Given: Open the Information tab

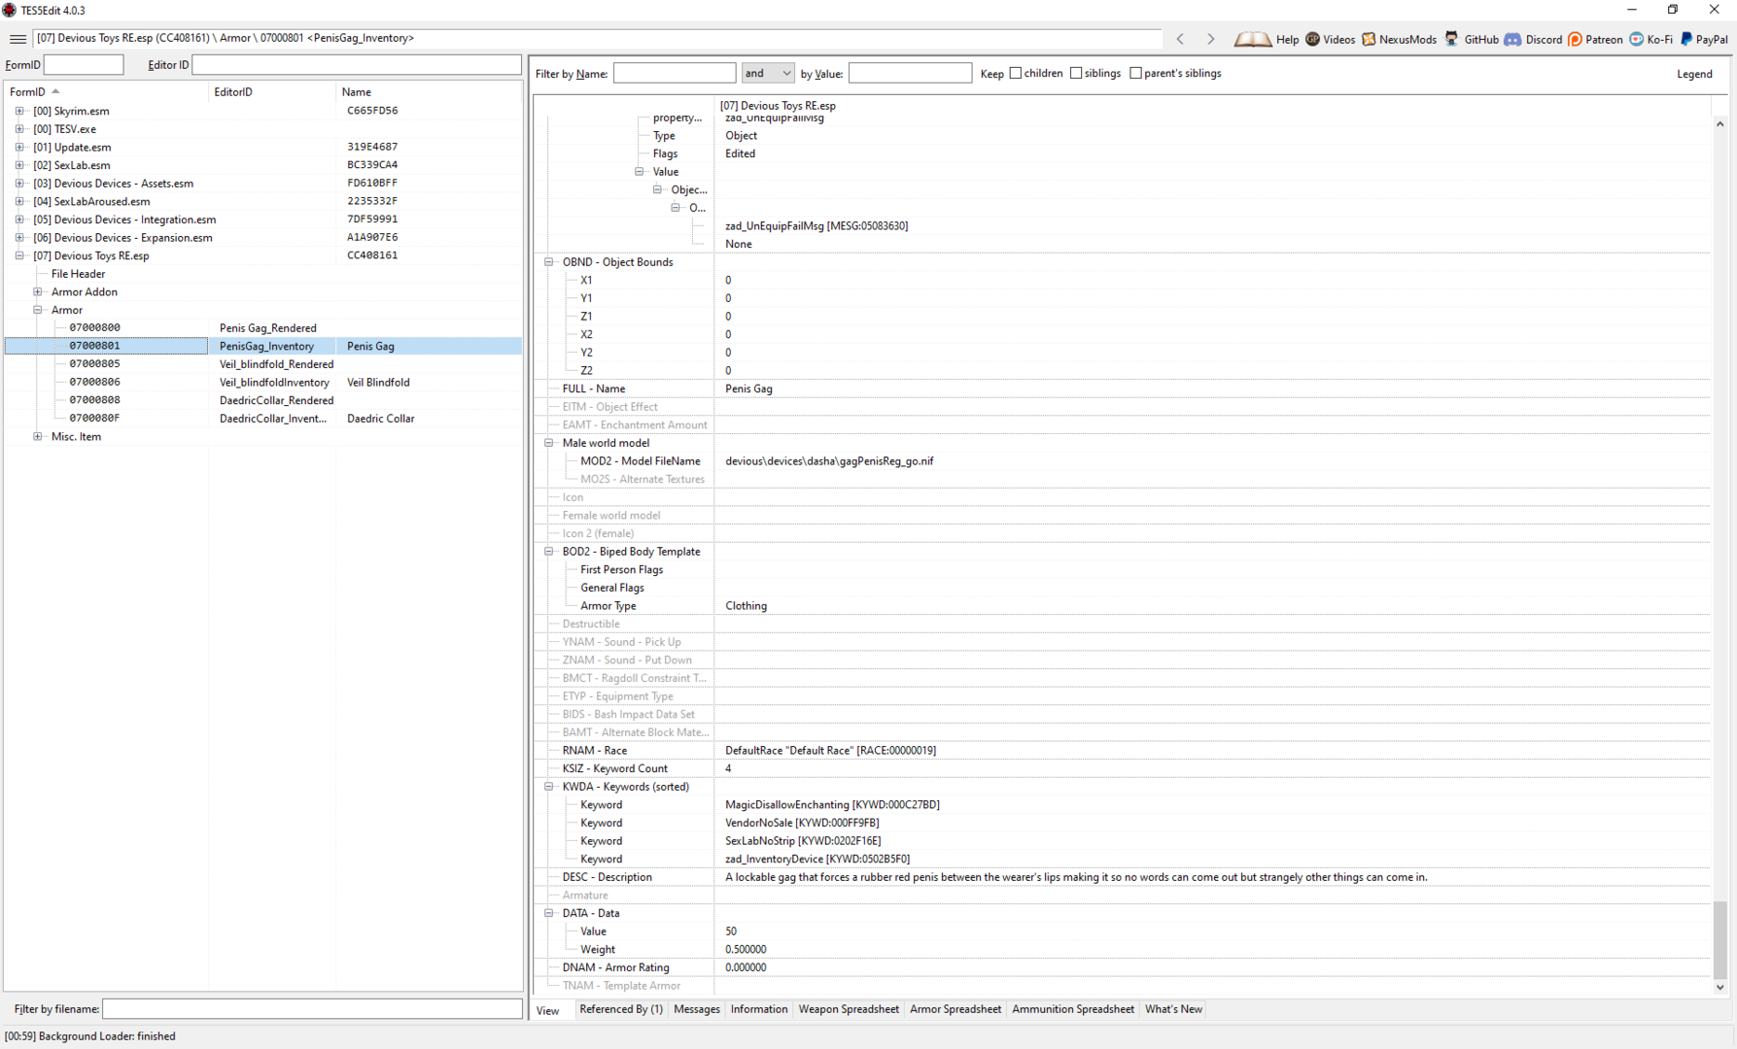Looking at the screenshot, I should [759, 1009].
